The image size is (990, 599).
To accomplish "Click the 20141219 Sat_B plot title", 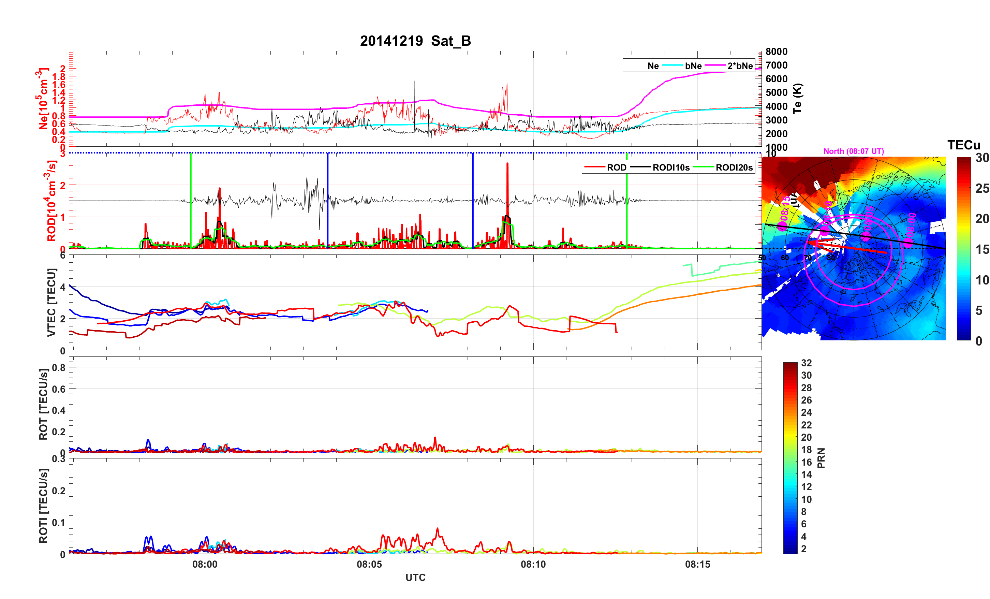I will [415, 41].
